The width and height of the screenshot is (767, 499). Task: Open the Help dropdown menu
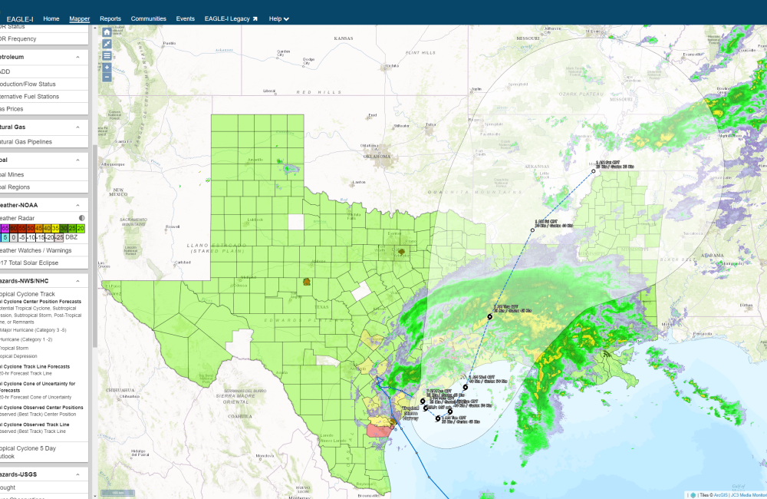(279, 18)
